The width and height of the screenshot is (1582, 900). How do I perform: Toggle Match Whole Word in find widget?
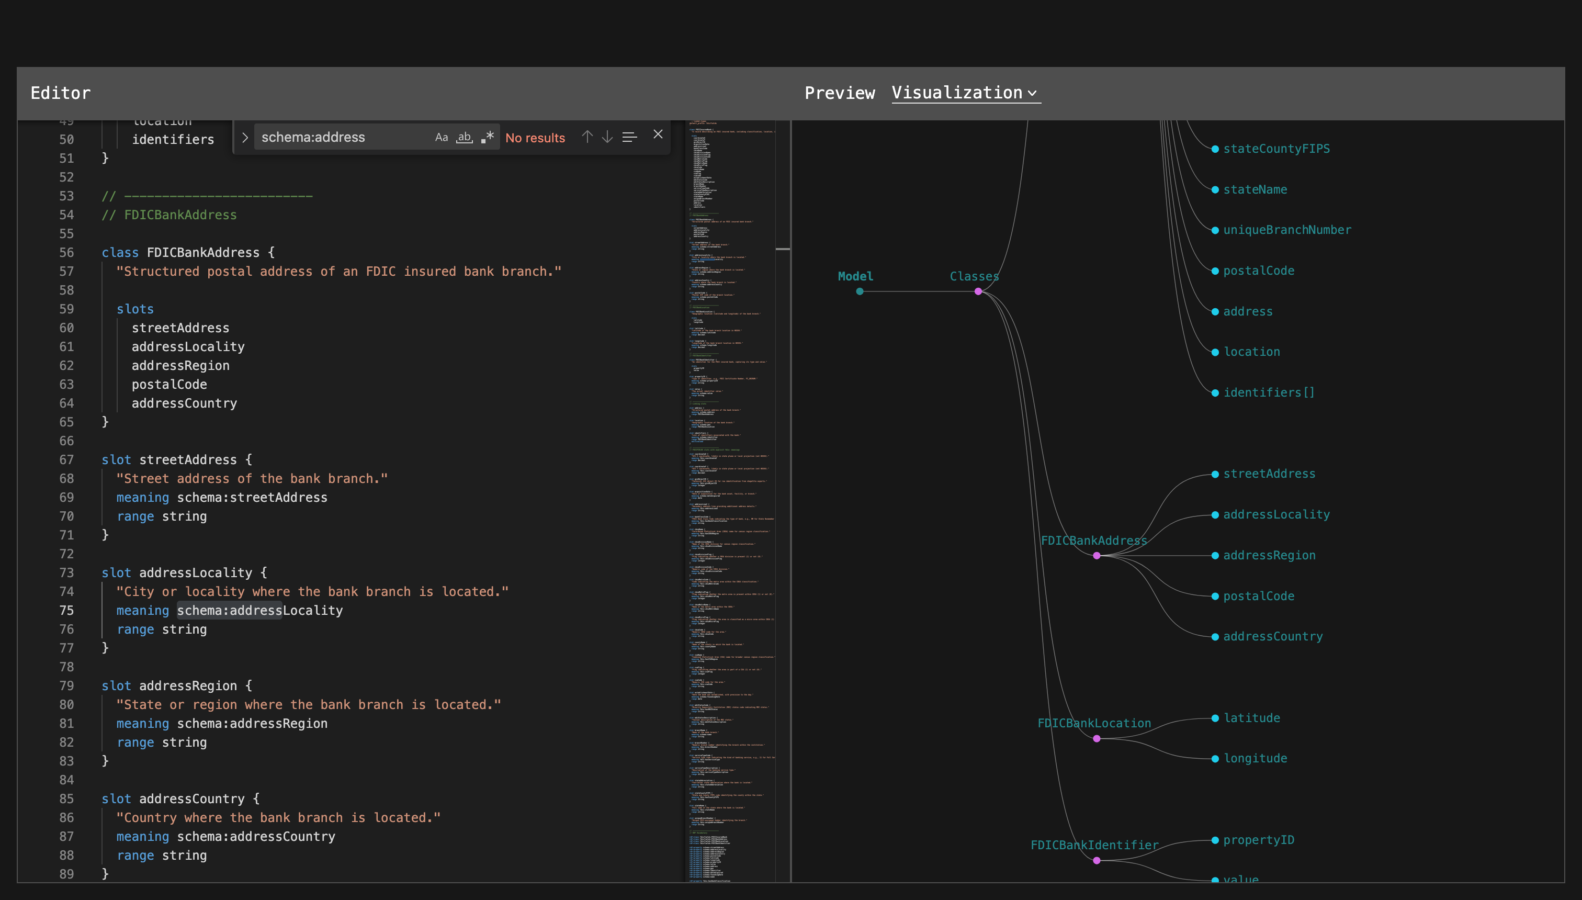pos(464,137)
